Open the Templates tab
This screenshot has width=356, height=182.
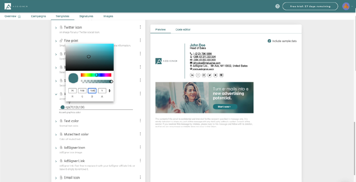[62, 16]
